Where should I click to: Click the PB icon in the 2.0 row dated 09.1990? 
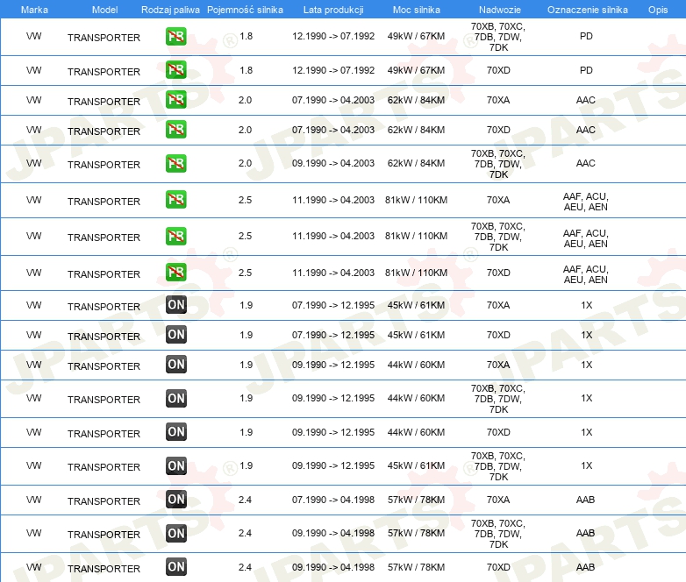pos(175,163)
